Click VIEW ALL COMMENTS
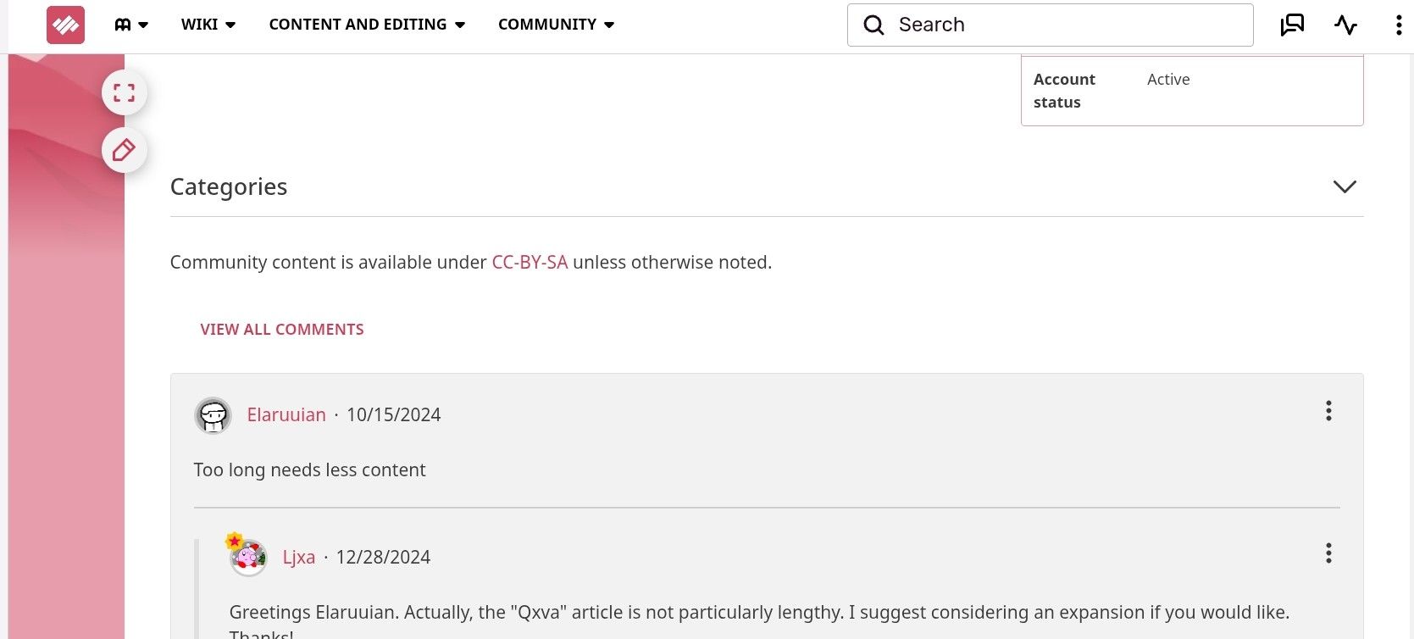 [x=282, y=330]
